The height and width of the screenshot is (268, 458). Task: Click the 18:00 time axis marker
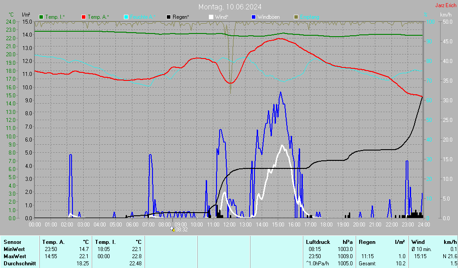click(327, 224)
